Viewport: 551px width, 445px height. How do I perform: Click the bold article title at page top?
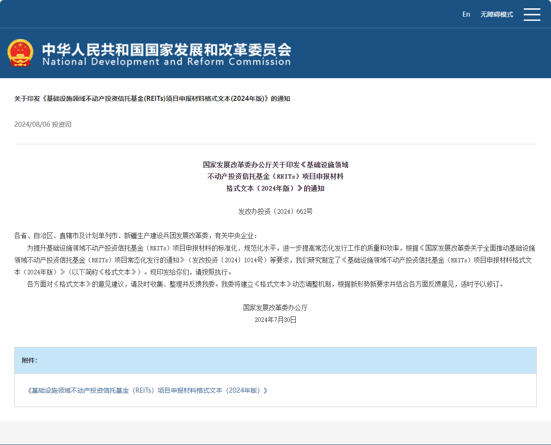152,99
